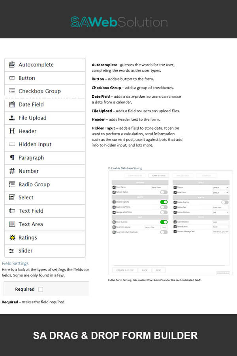Viewport: 237px width, 356px height.
Task: Click the Paragraph pilcrow icon
Action: tap(12, 158)
